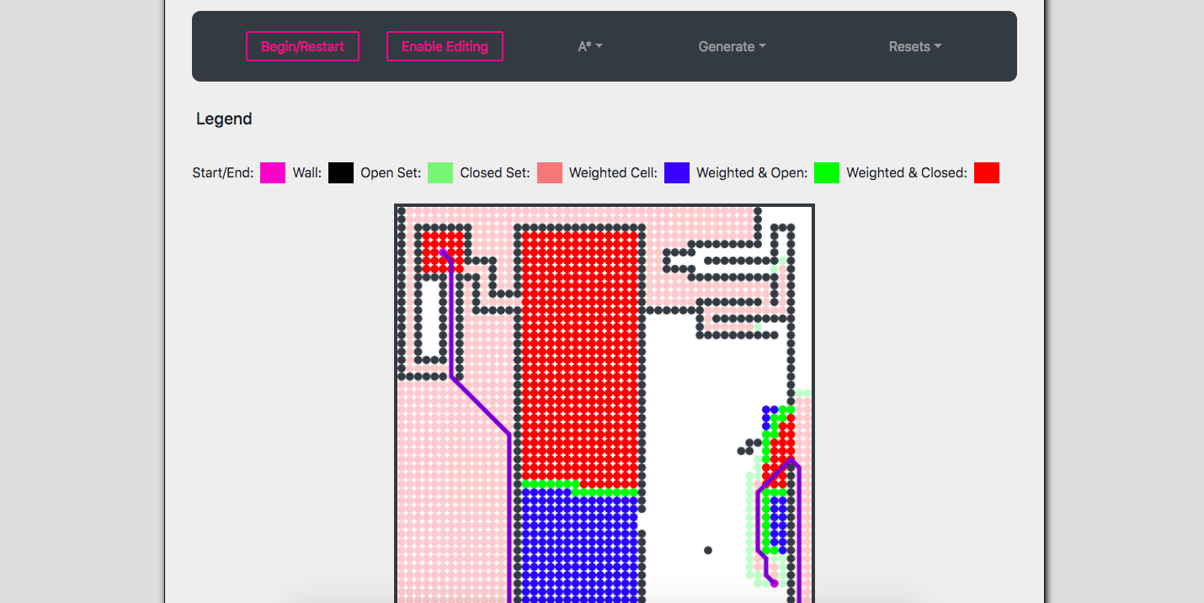Viewport: 1204px width, 603px height.
Task: Open the Generate maze dropdown
Action: click(x=731, y=46)
